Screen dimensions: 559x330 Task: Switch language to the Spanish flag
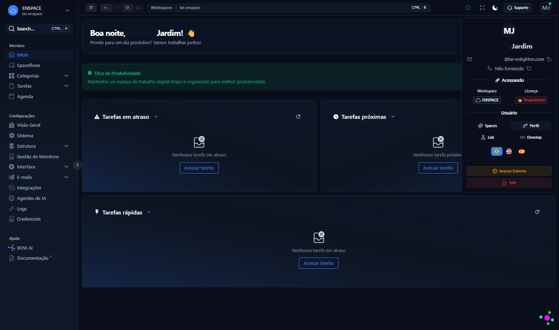click(x=522, y=151)
